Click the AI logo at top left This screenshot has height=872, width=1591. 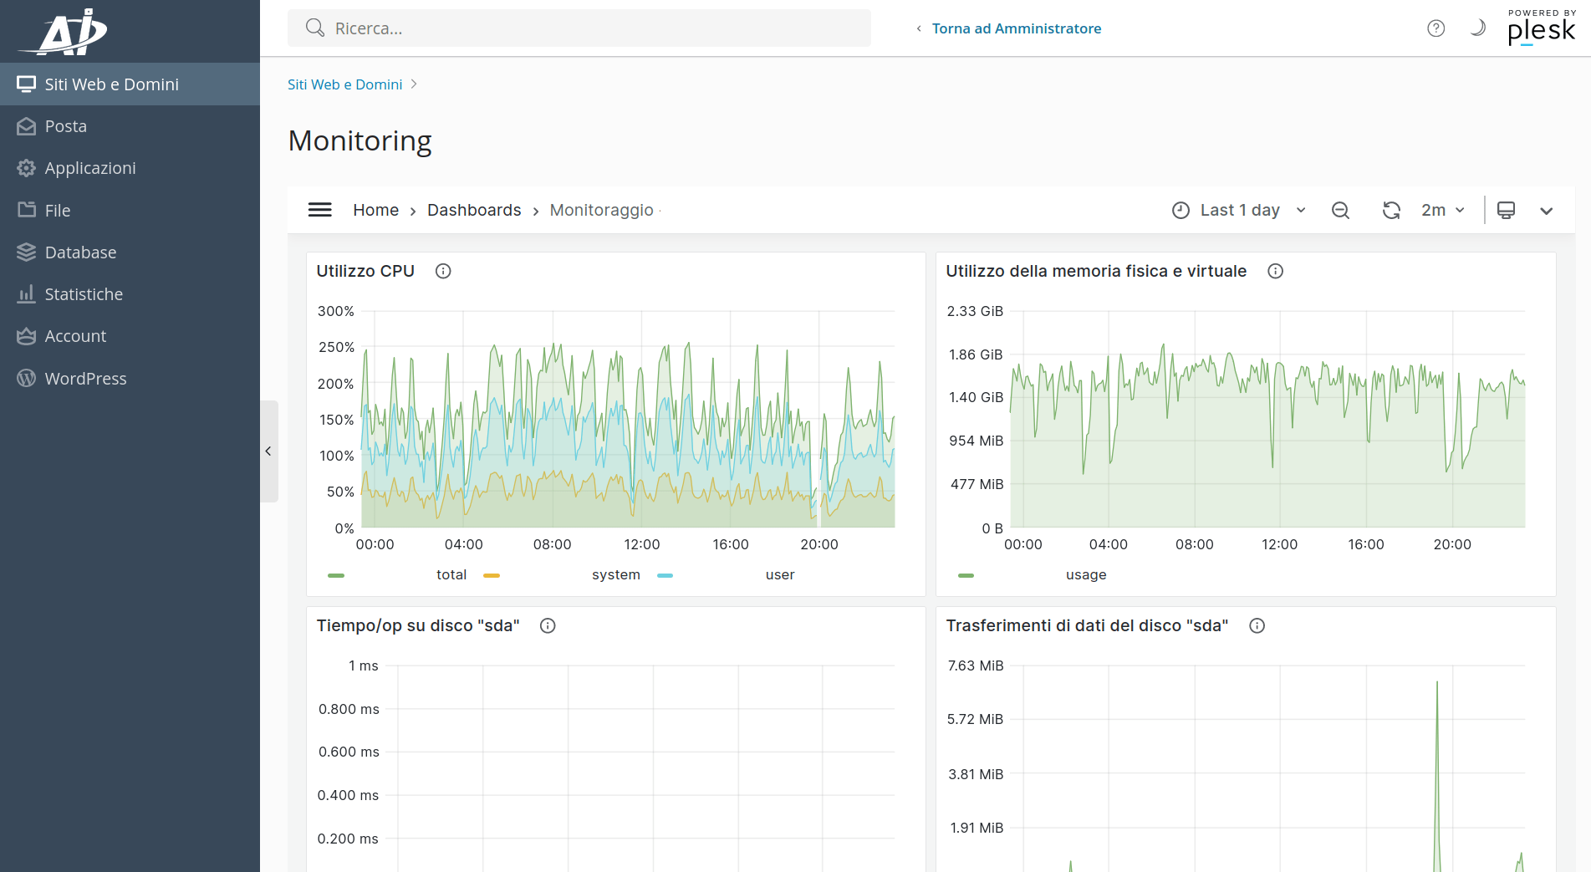click(65, 32)
